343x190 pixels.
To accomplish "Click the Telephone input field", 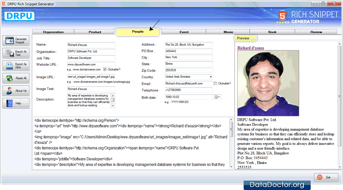I will pos(189,90).
